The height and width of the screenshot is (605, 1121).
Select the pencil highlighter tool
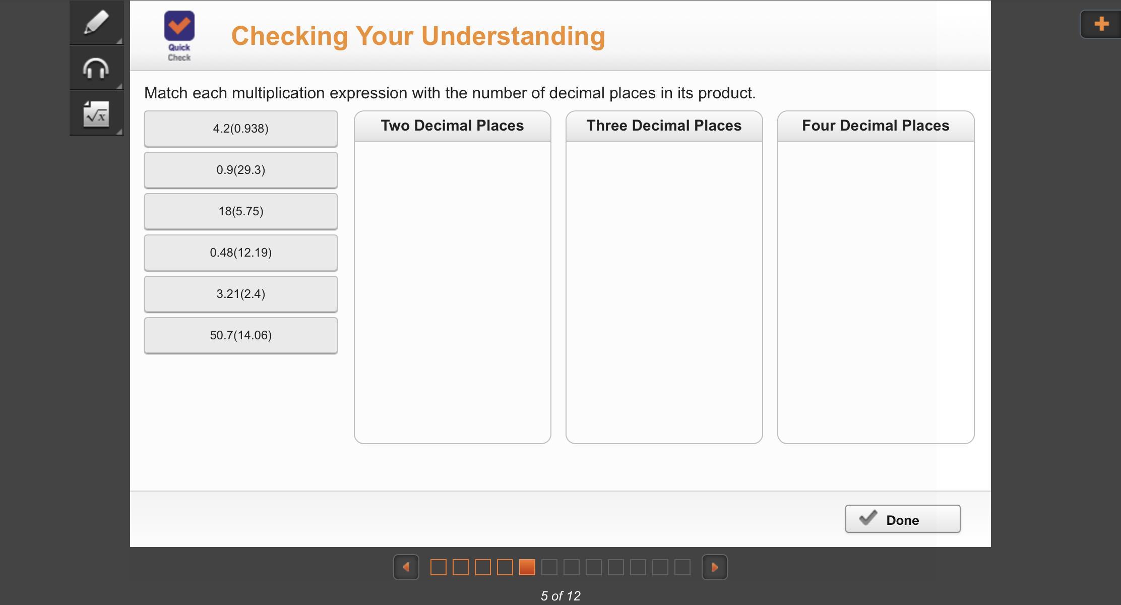click(96, 23)
